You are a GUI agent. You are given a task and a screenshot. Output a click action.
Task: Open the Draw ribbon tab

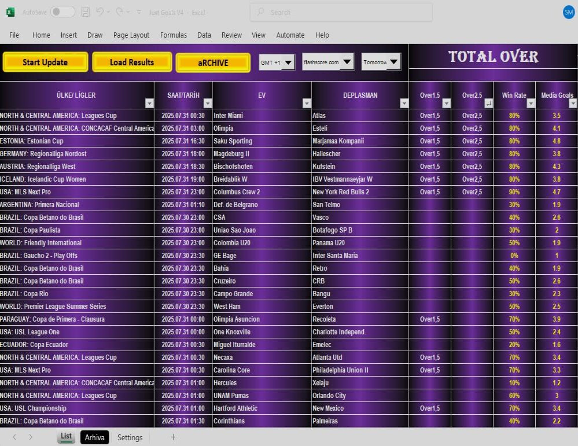pyautogui.click(x=95, y=35)
